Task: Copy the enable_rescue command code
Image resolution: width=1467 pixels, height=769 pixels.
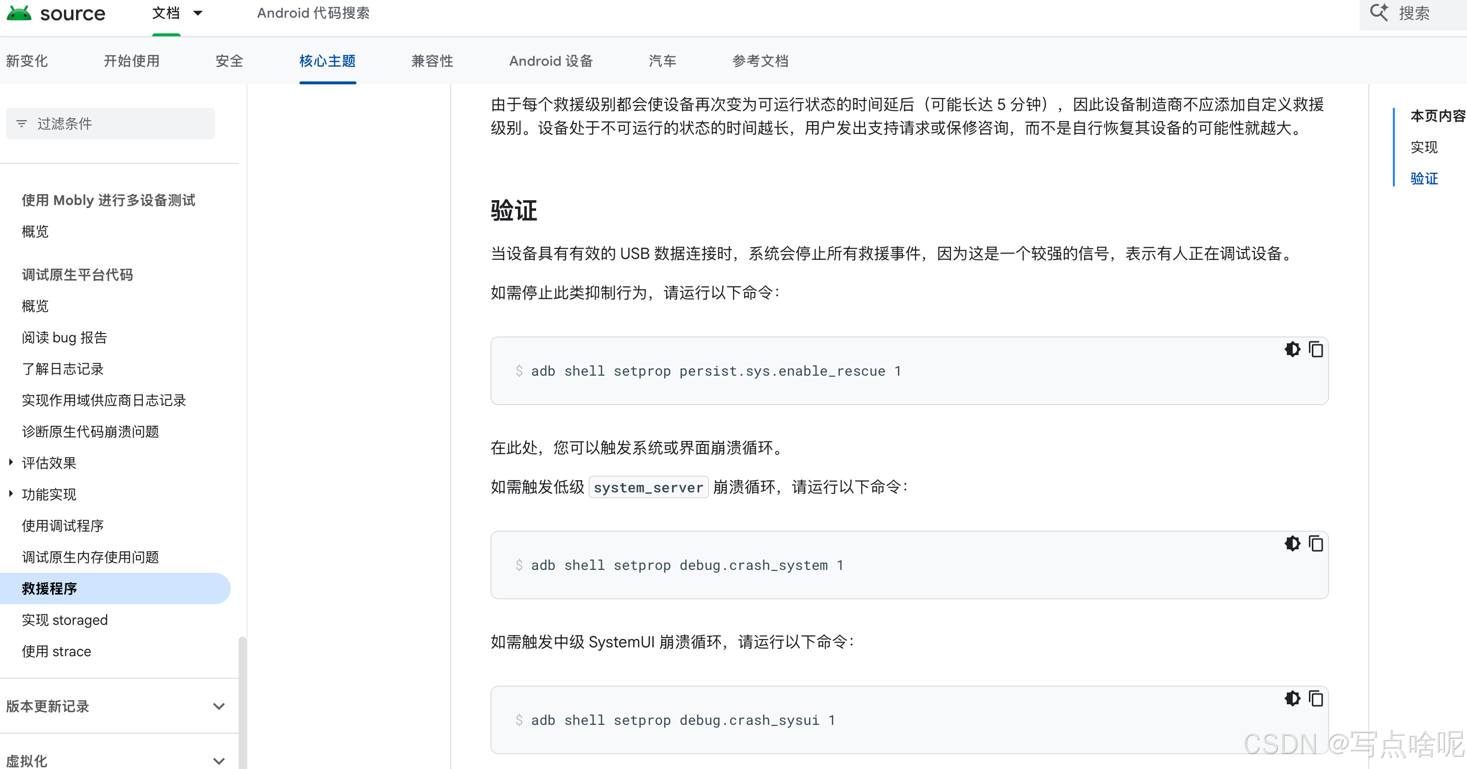Action: [x=1315, y=349]
